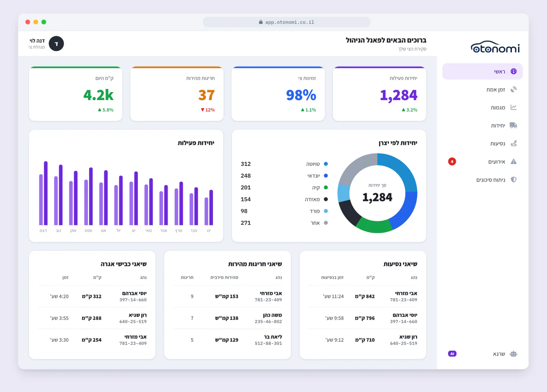Focus the app.otonomi.co.il address field
The width and height of the screenshot is (547, 392).
[x=286, y=22]
